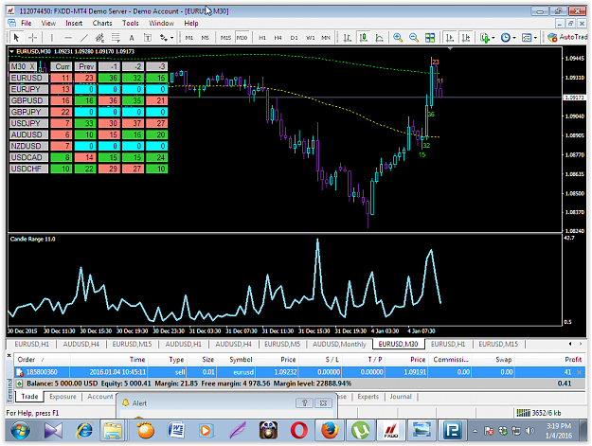Switch to bar chart display
Image resolution: width=592 pixels, height=446 pixels.
348,37
